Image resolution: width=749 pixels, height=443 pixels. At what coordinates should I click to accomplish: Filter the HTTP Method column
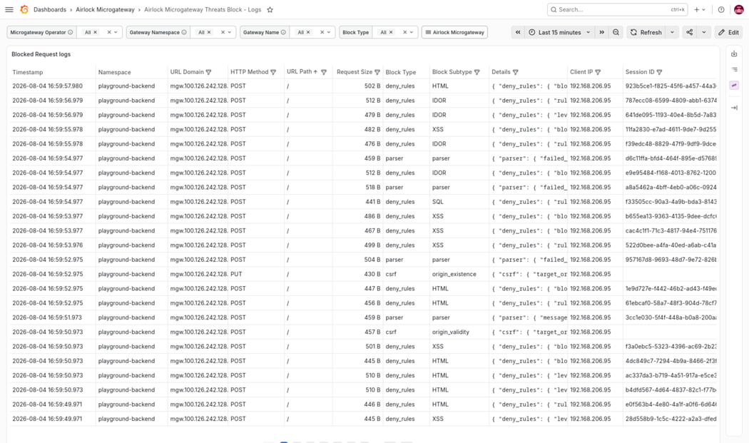click(x=273, y=72)
